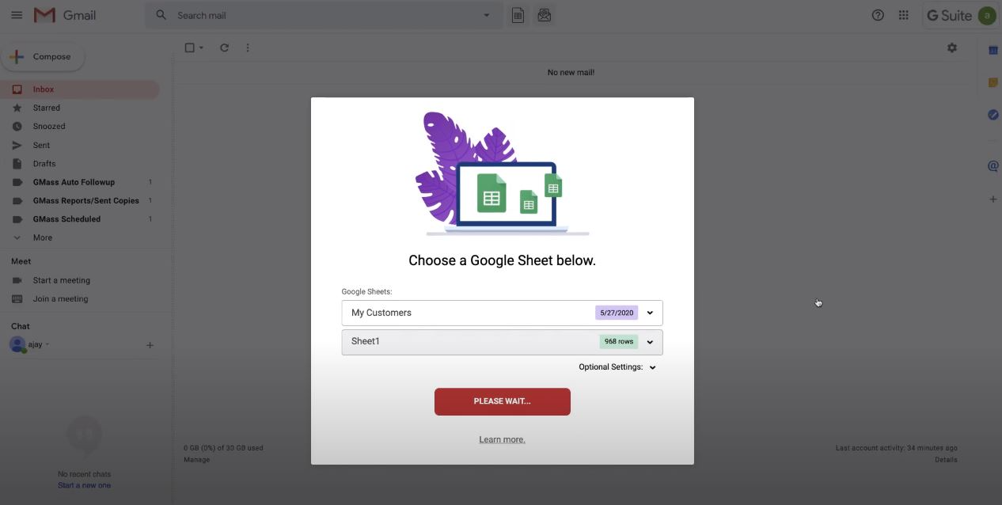
Task: Open Google Tasks side panel icon
Action: [993, 116]
